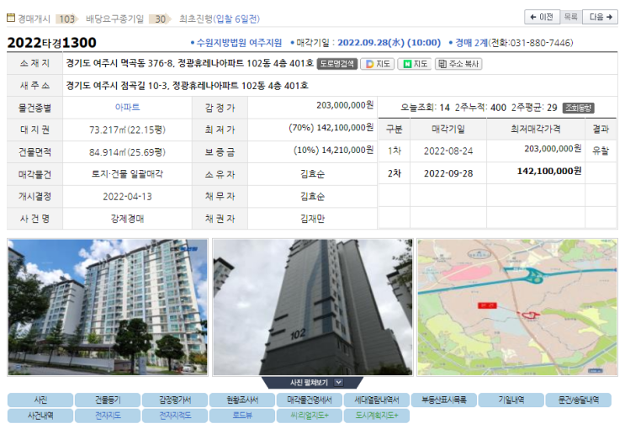Screen dimensions: 625x429
Task: Click case number 2022타경1300
Action: (52, 43)
